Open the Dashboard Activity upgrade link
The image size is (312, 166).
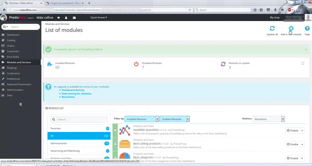click(73, 90)
